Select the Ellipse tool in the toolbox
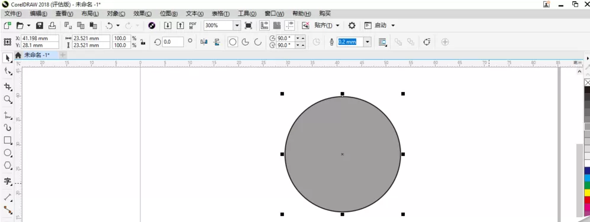The width and height of the screenshot is (590, 222). pyautogui.click(x=8, y=153)
